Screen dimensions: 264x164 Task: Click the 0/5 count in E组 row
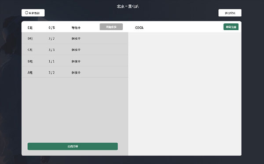[51, 28]
